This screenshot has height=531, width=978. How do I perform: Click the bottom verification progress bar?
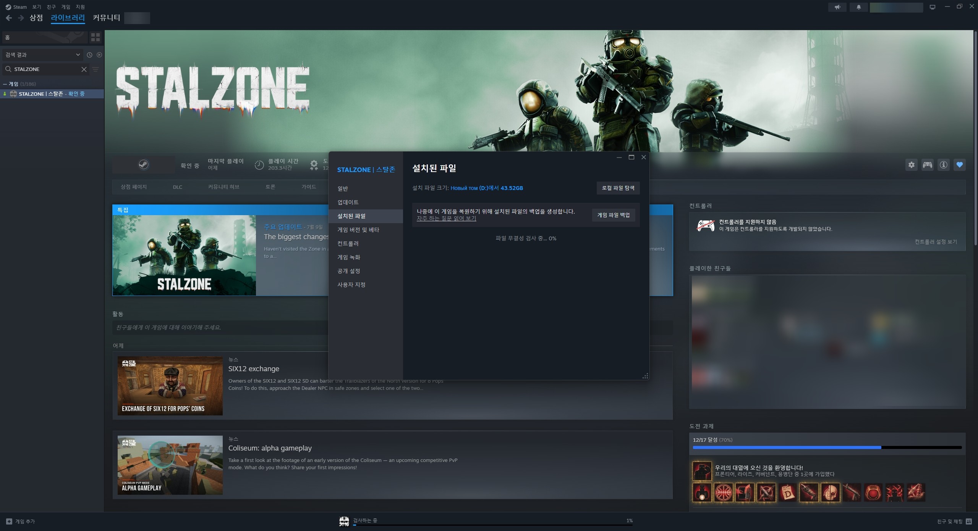(x=493, y=525)
